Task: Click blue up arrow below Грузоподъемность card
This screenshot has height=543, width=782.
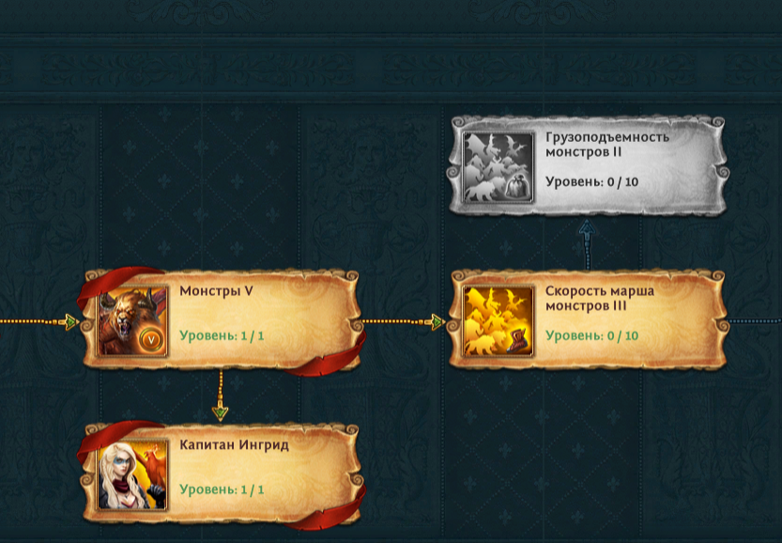Action: pos(588,228)
